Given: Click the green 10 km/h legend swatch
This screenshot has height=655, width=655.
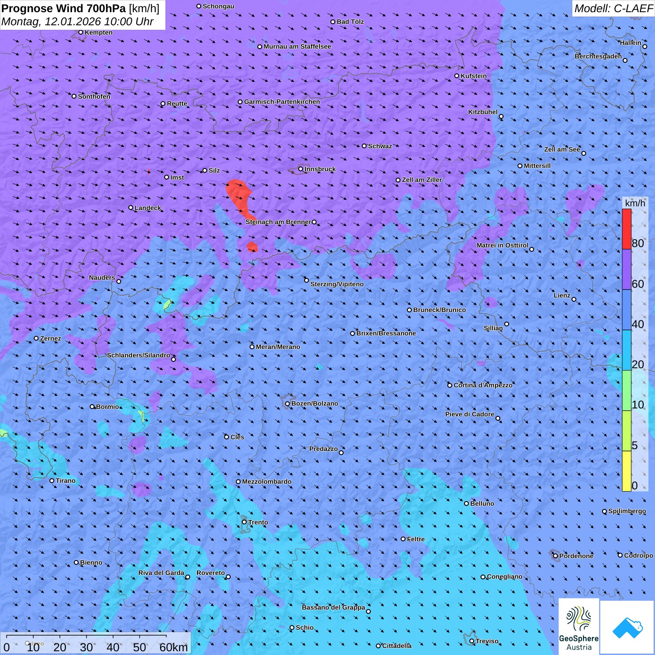Looking at the screenshot, I should (626, 391).
